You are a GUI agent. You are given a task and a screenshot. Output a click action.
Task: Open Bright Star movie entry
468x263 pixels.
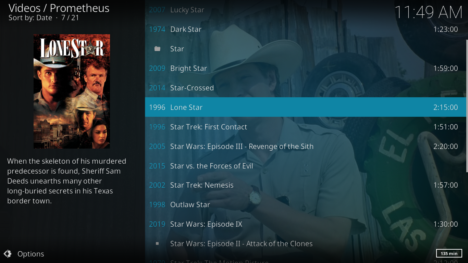306,68
